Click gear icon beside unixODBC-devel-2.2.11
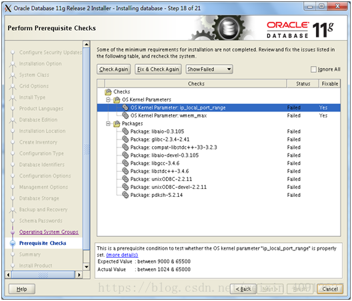Screen dimensions: 352x301 coord(125,187)
